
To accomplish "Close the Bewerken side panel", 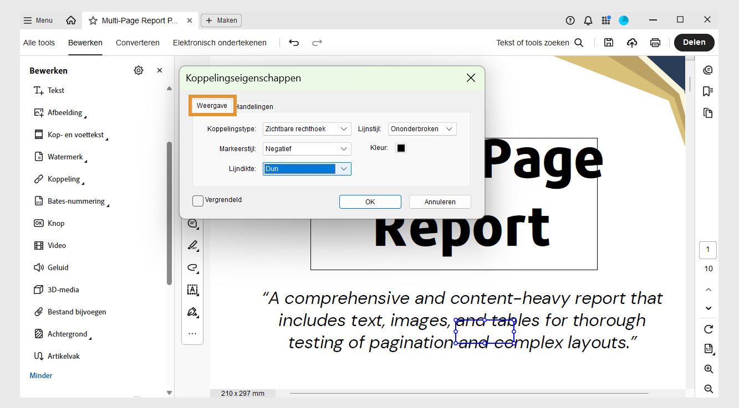I will pyautogui.click(x=160, y=70).
